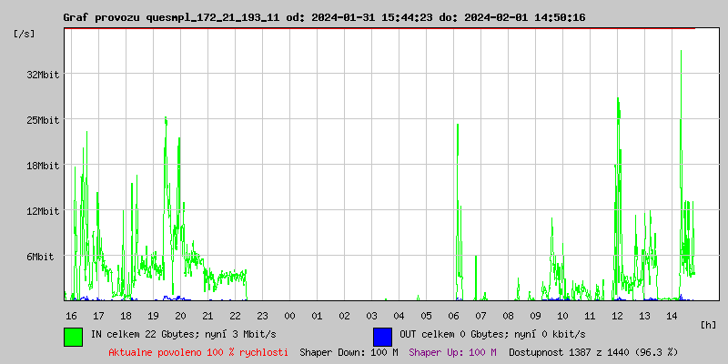Click the "Shaper Down: 100 M" text
This screenshot has height=364, width=728.
click(x=349, y=352)
